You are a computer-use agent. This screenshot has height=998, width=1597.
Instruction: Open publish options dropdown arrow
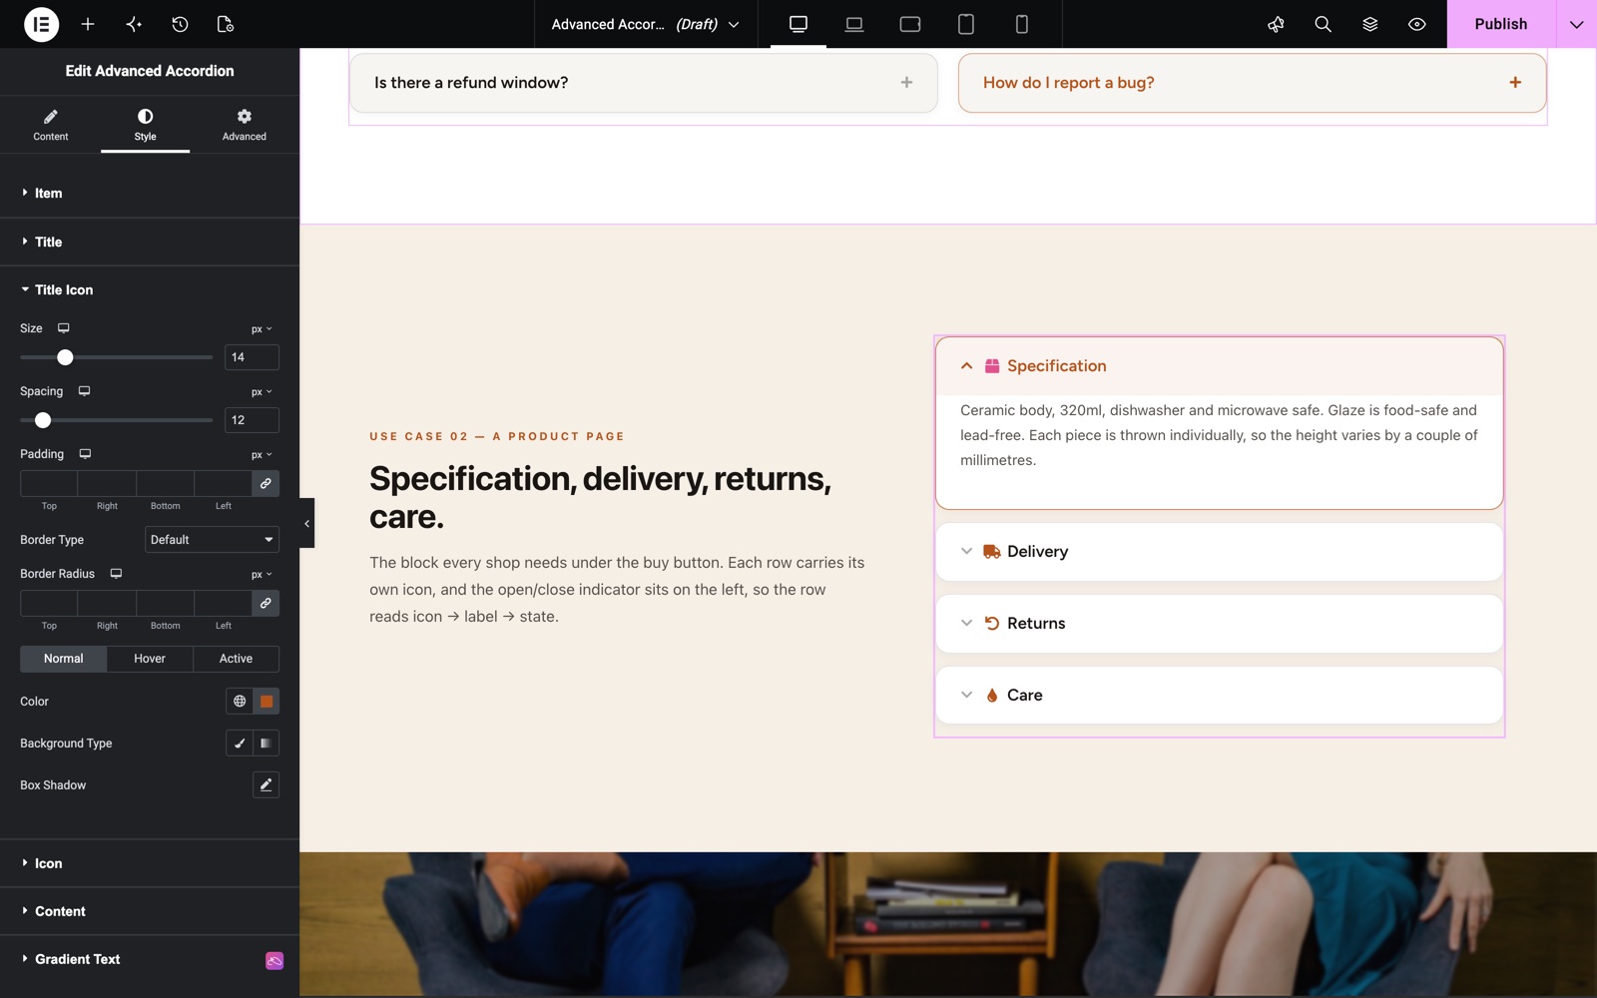(x=1576, y=24)
